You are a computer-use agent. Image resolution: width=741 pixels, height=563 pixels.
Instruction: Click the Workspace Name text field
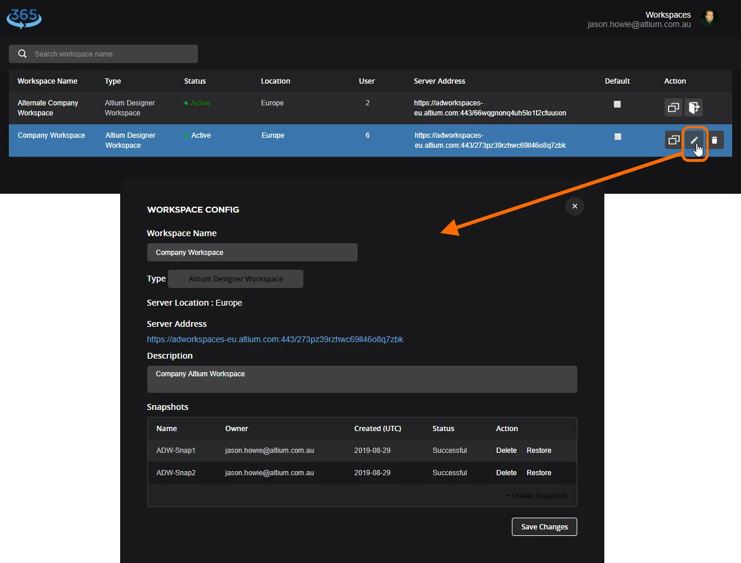coord(252,253)
